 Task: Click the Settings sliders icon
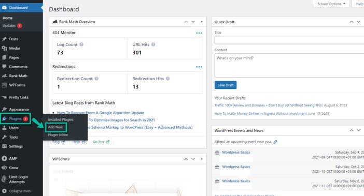pos(4,146)
